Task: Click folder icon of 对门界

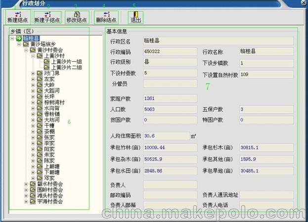Action: point(40,73)
